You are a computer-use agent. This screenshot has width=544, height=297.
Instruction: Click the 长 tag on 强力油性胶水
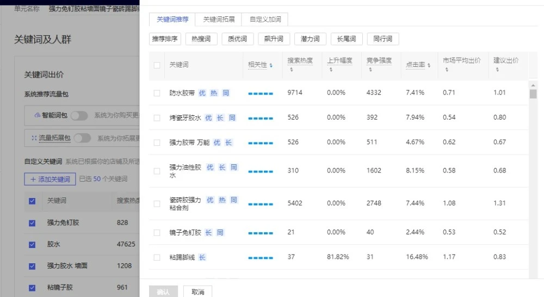pos(222,168)
